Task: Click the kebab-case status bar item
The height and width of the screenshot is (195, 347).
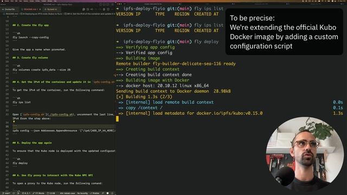Action: [x=67, y=193]
